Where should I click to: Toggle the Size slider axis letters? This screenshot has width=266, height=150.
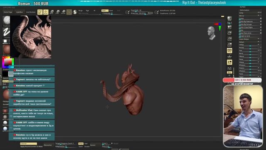[x=259, y=50]
